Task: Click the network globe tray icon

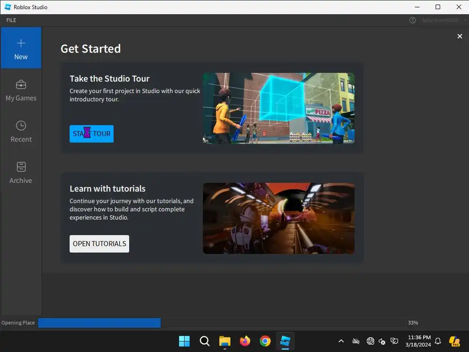Action: [370, 341]
